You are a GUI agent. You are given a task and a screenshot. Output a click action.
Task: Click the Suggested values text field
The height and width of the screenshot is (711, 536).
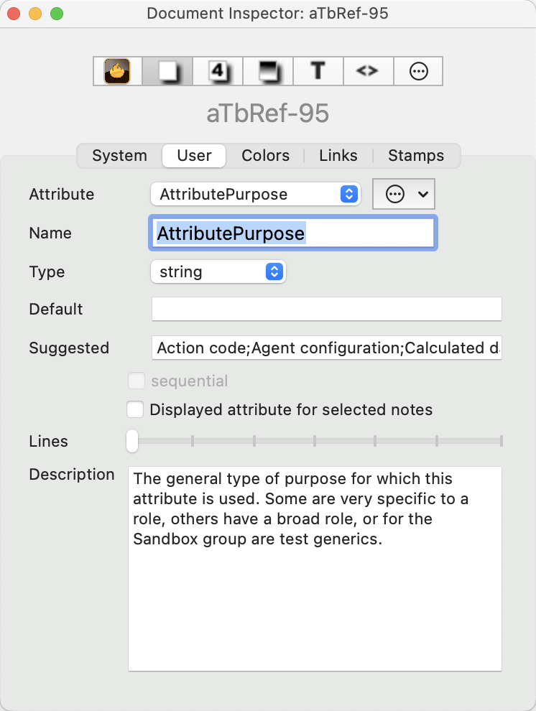point(326,348)
